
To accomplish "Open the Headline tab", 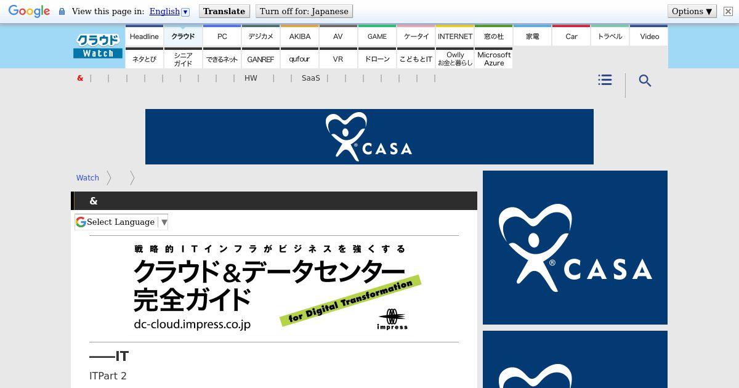I will coord(144,36).
